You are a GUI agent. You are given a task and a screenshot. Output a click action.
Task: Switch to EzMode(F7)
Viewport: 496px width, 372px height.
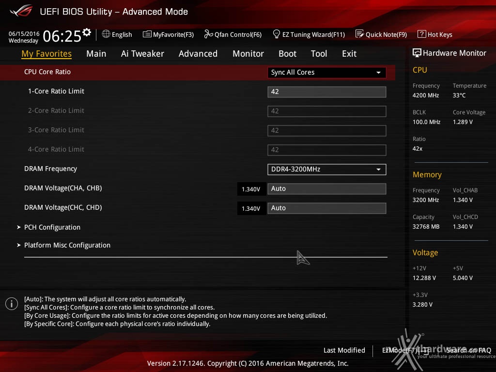405,350
